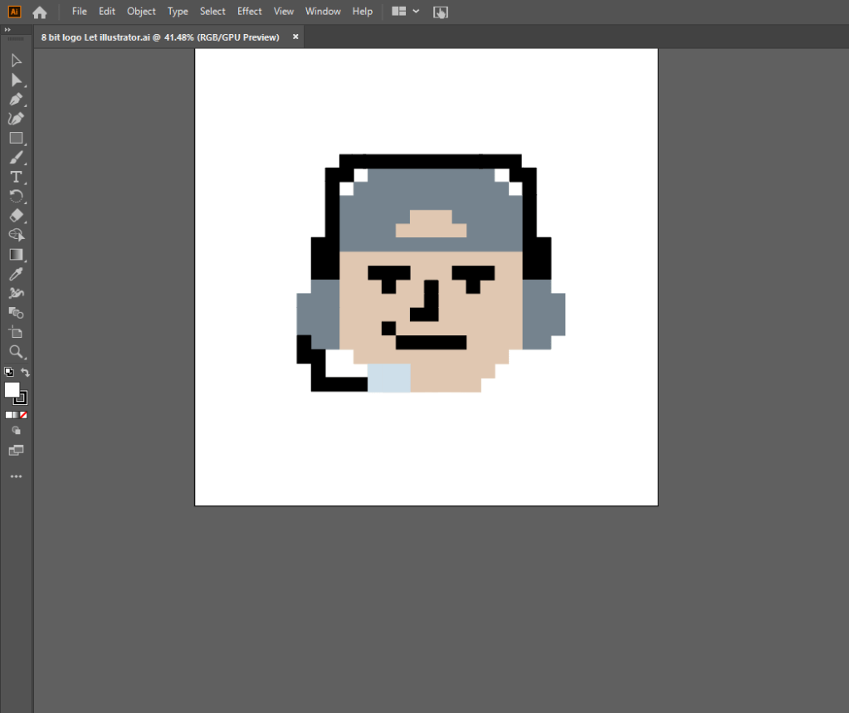
Task: Select the Zoom tool magnifier
Action: [16, 352]
